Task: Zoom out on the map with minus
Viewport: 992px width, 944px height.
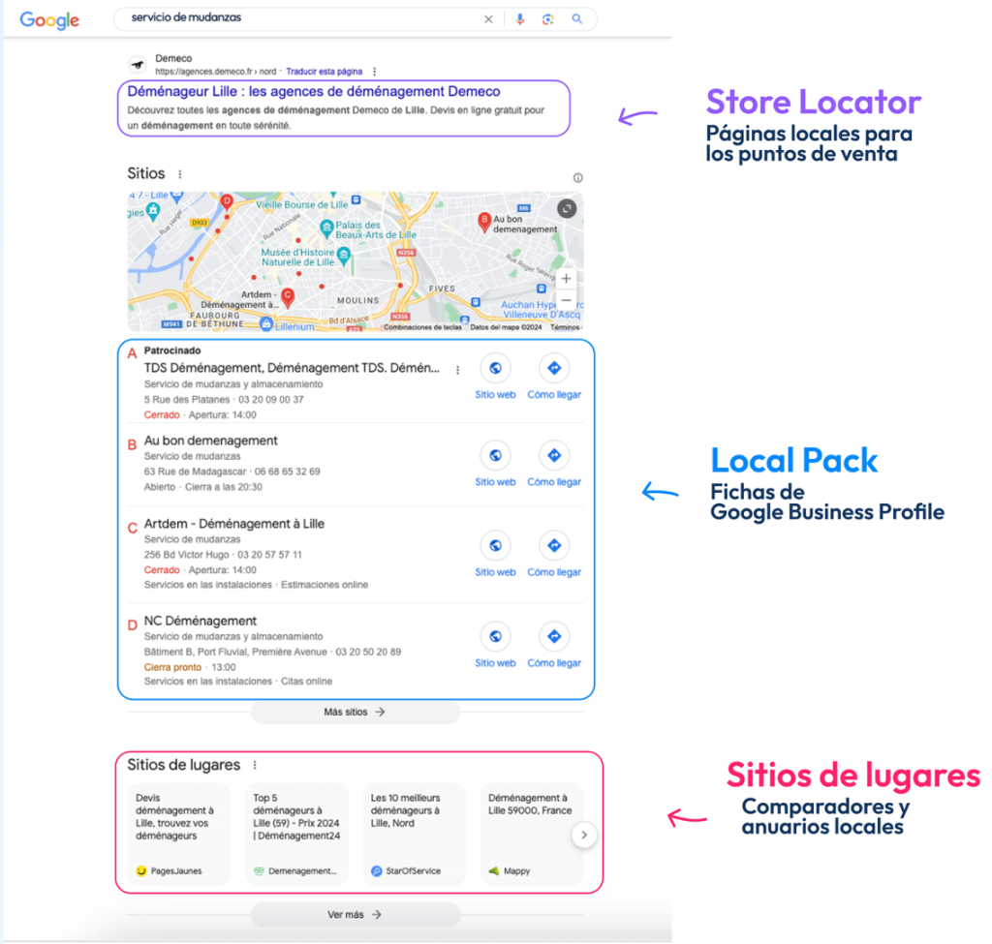Action: (566, 300)
